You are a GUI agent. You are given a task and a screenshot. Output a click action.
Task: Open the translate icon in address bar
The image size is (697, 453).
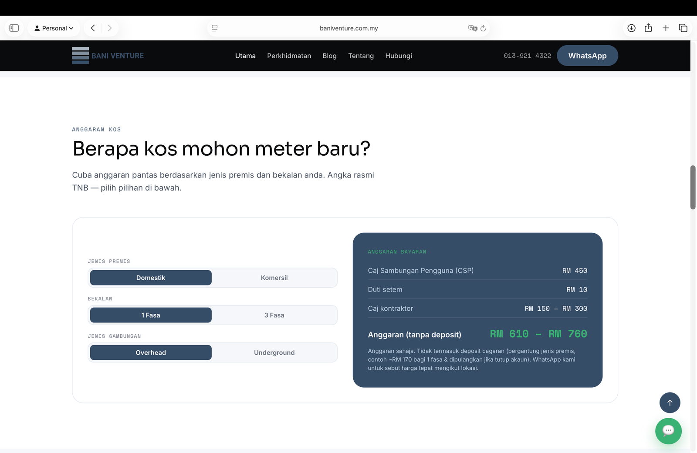(473, 28)
